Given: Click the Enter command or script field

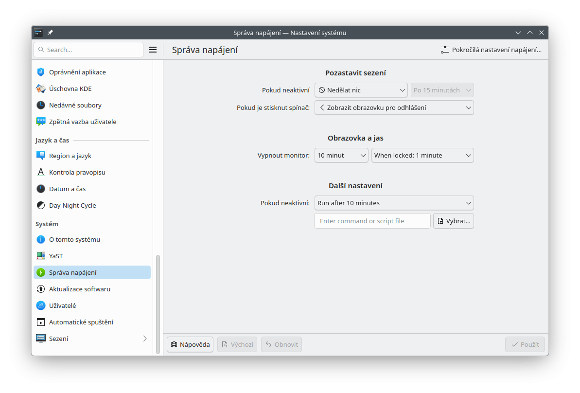Looking at the screenshot, I should pyautogui.click(x=372, y=221).
